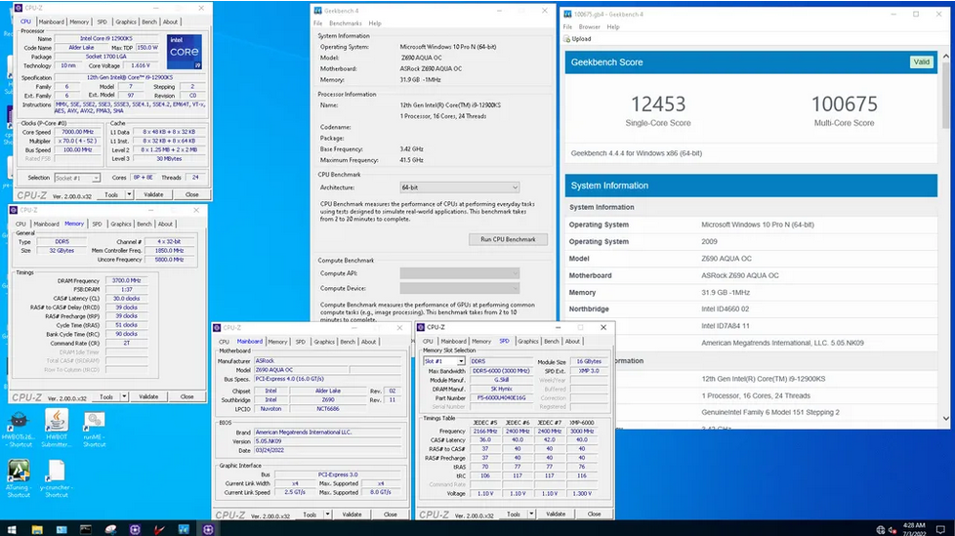Click the Upload label in Geekbench results
This screenshot has width=955, height=536.
[582, 39]
